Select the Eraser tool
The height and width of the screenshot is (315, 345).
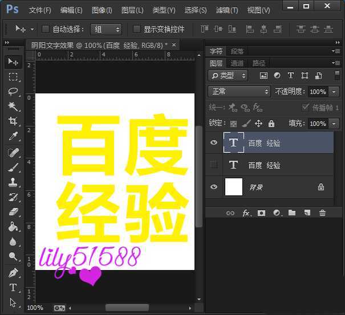click(x=13, y=212)
